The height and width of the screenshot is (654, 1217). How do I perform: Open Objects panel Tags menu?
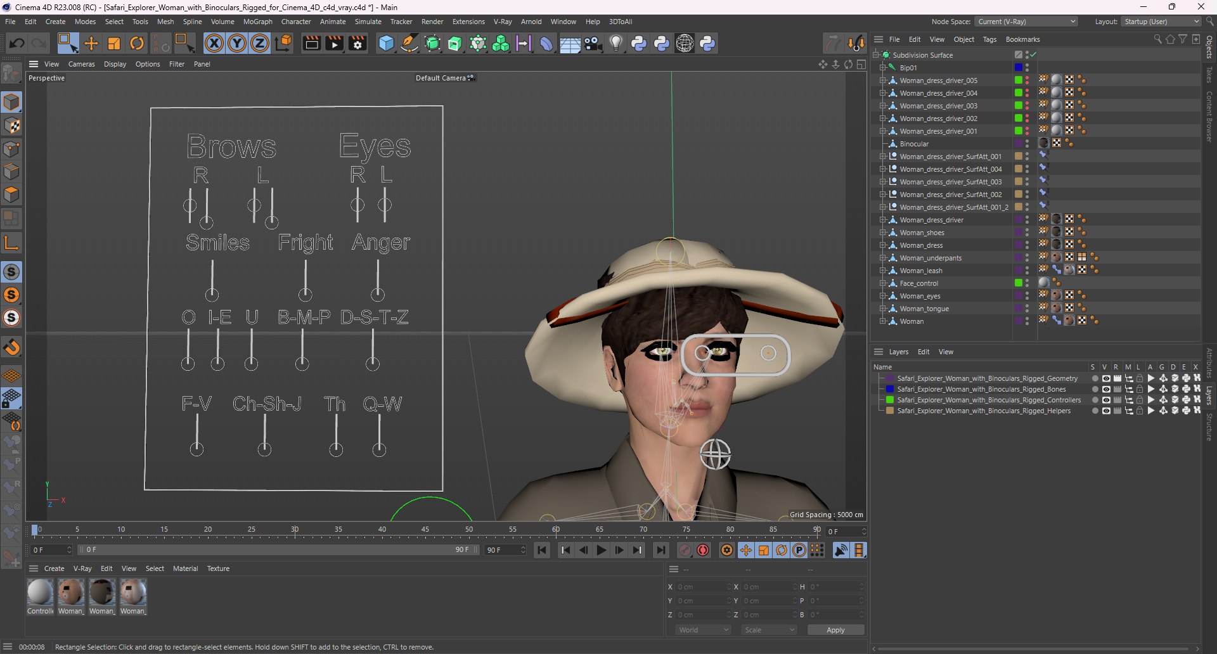pos(989,39)
